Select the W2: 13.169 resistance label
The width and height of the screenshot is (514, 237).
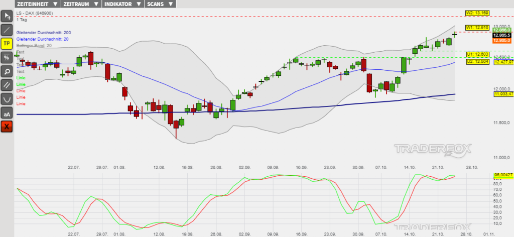[477, 13]
